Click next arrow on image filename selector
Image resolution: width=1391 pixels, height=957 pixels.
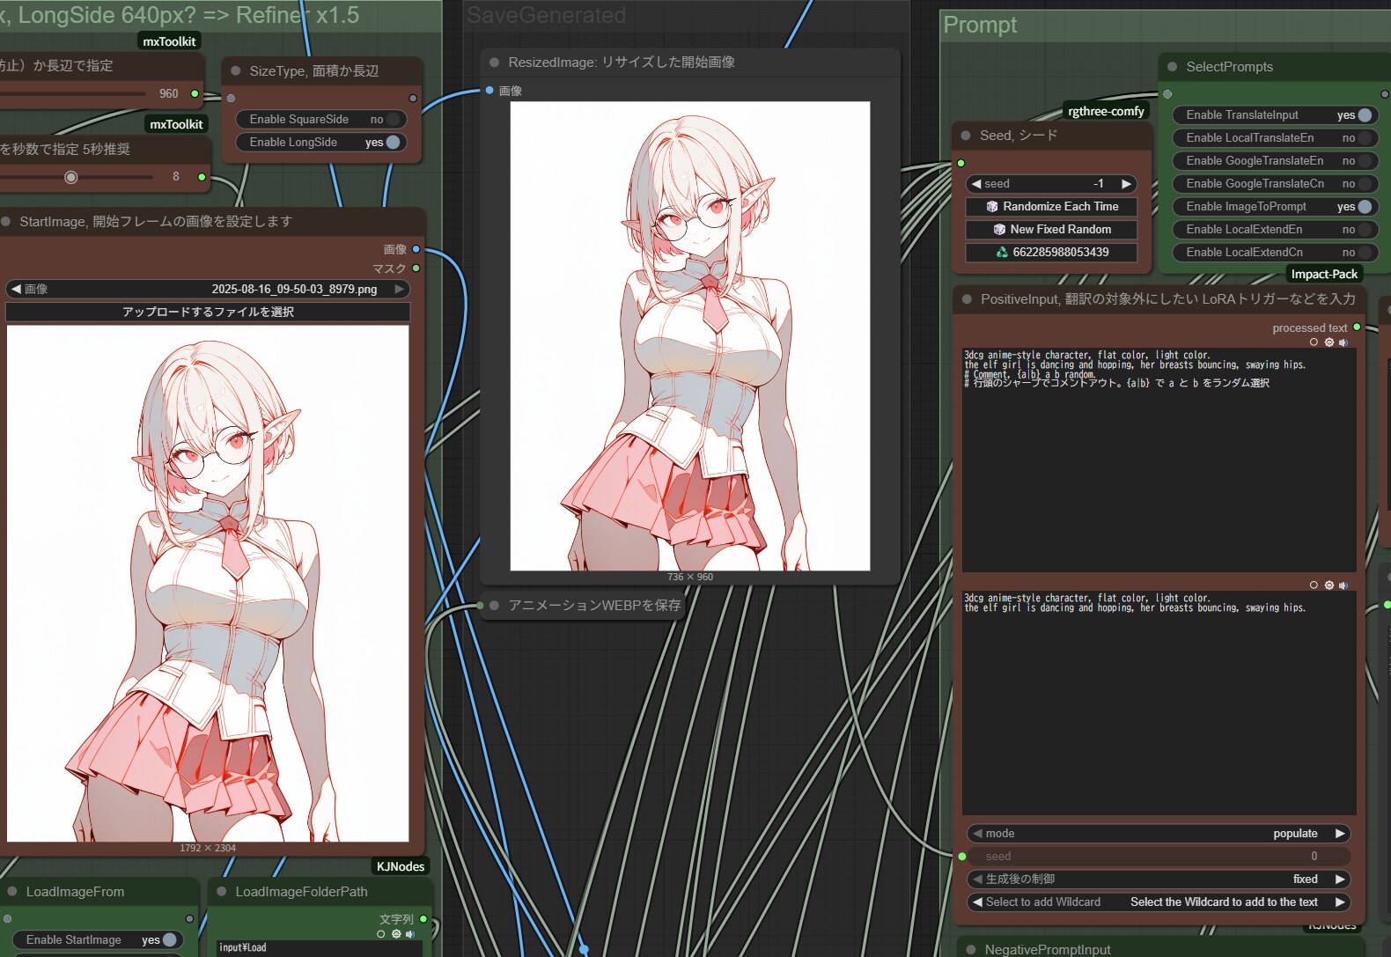[x=400, y=290]
